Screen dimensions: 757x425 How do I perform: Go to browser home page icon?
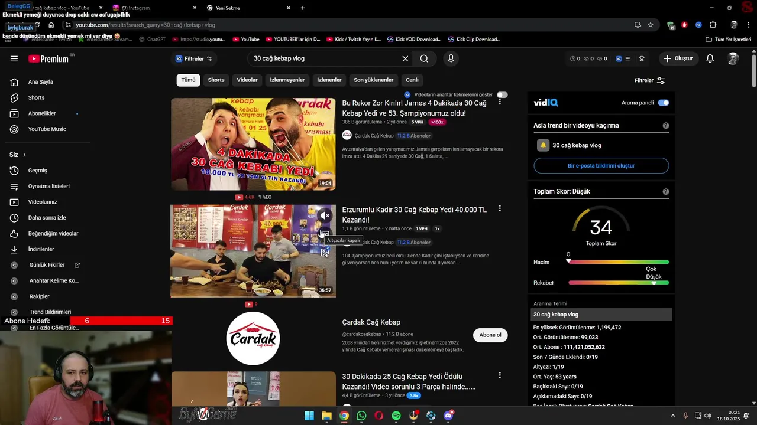(x=51, y=25)
